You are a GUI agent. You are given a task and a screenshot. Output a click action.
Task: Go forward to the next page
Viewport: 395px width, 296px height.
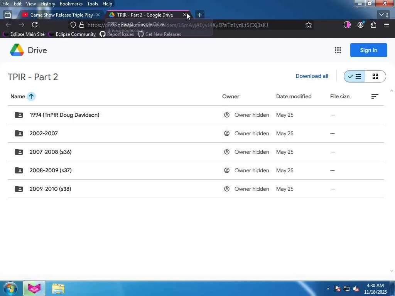point(22,25)
